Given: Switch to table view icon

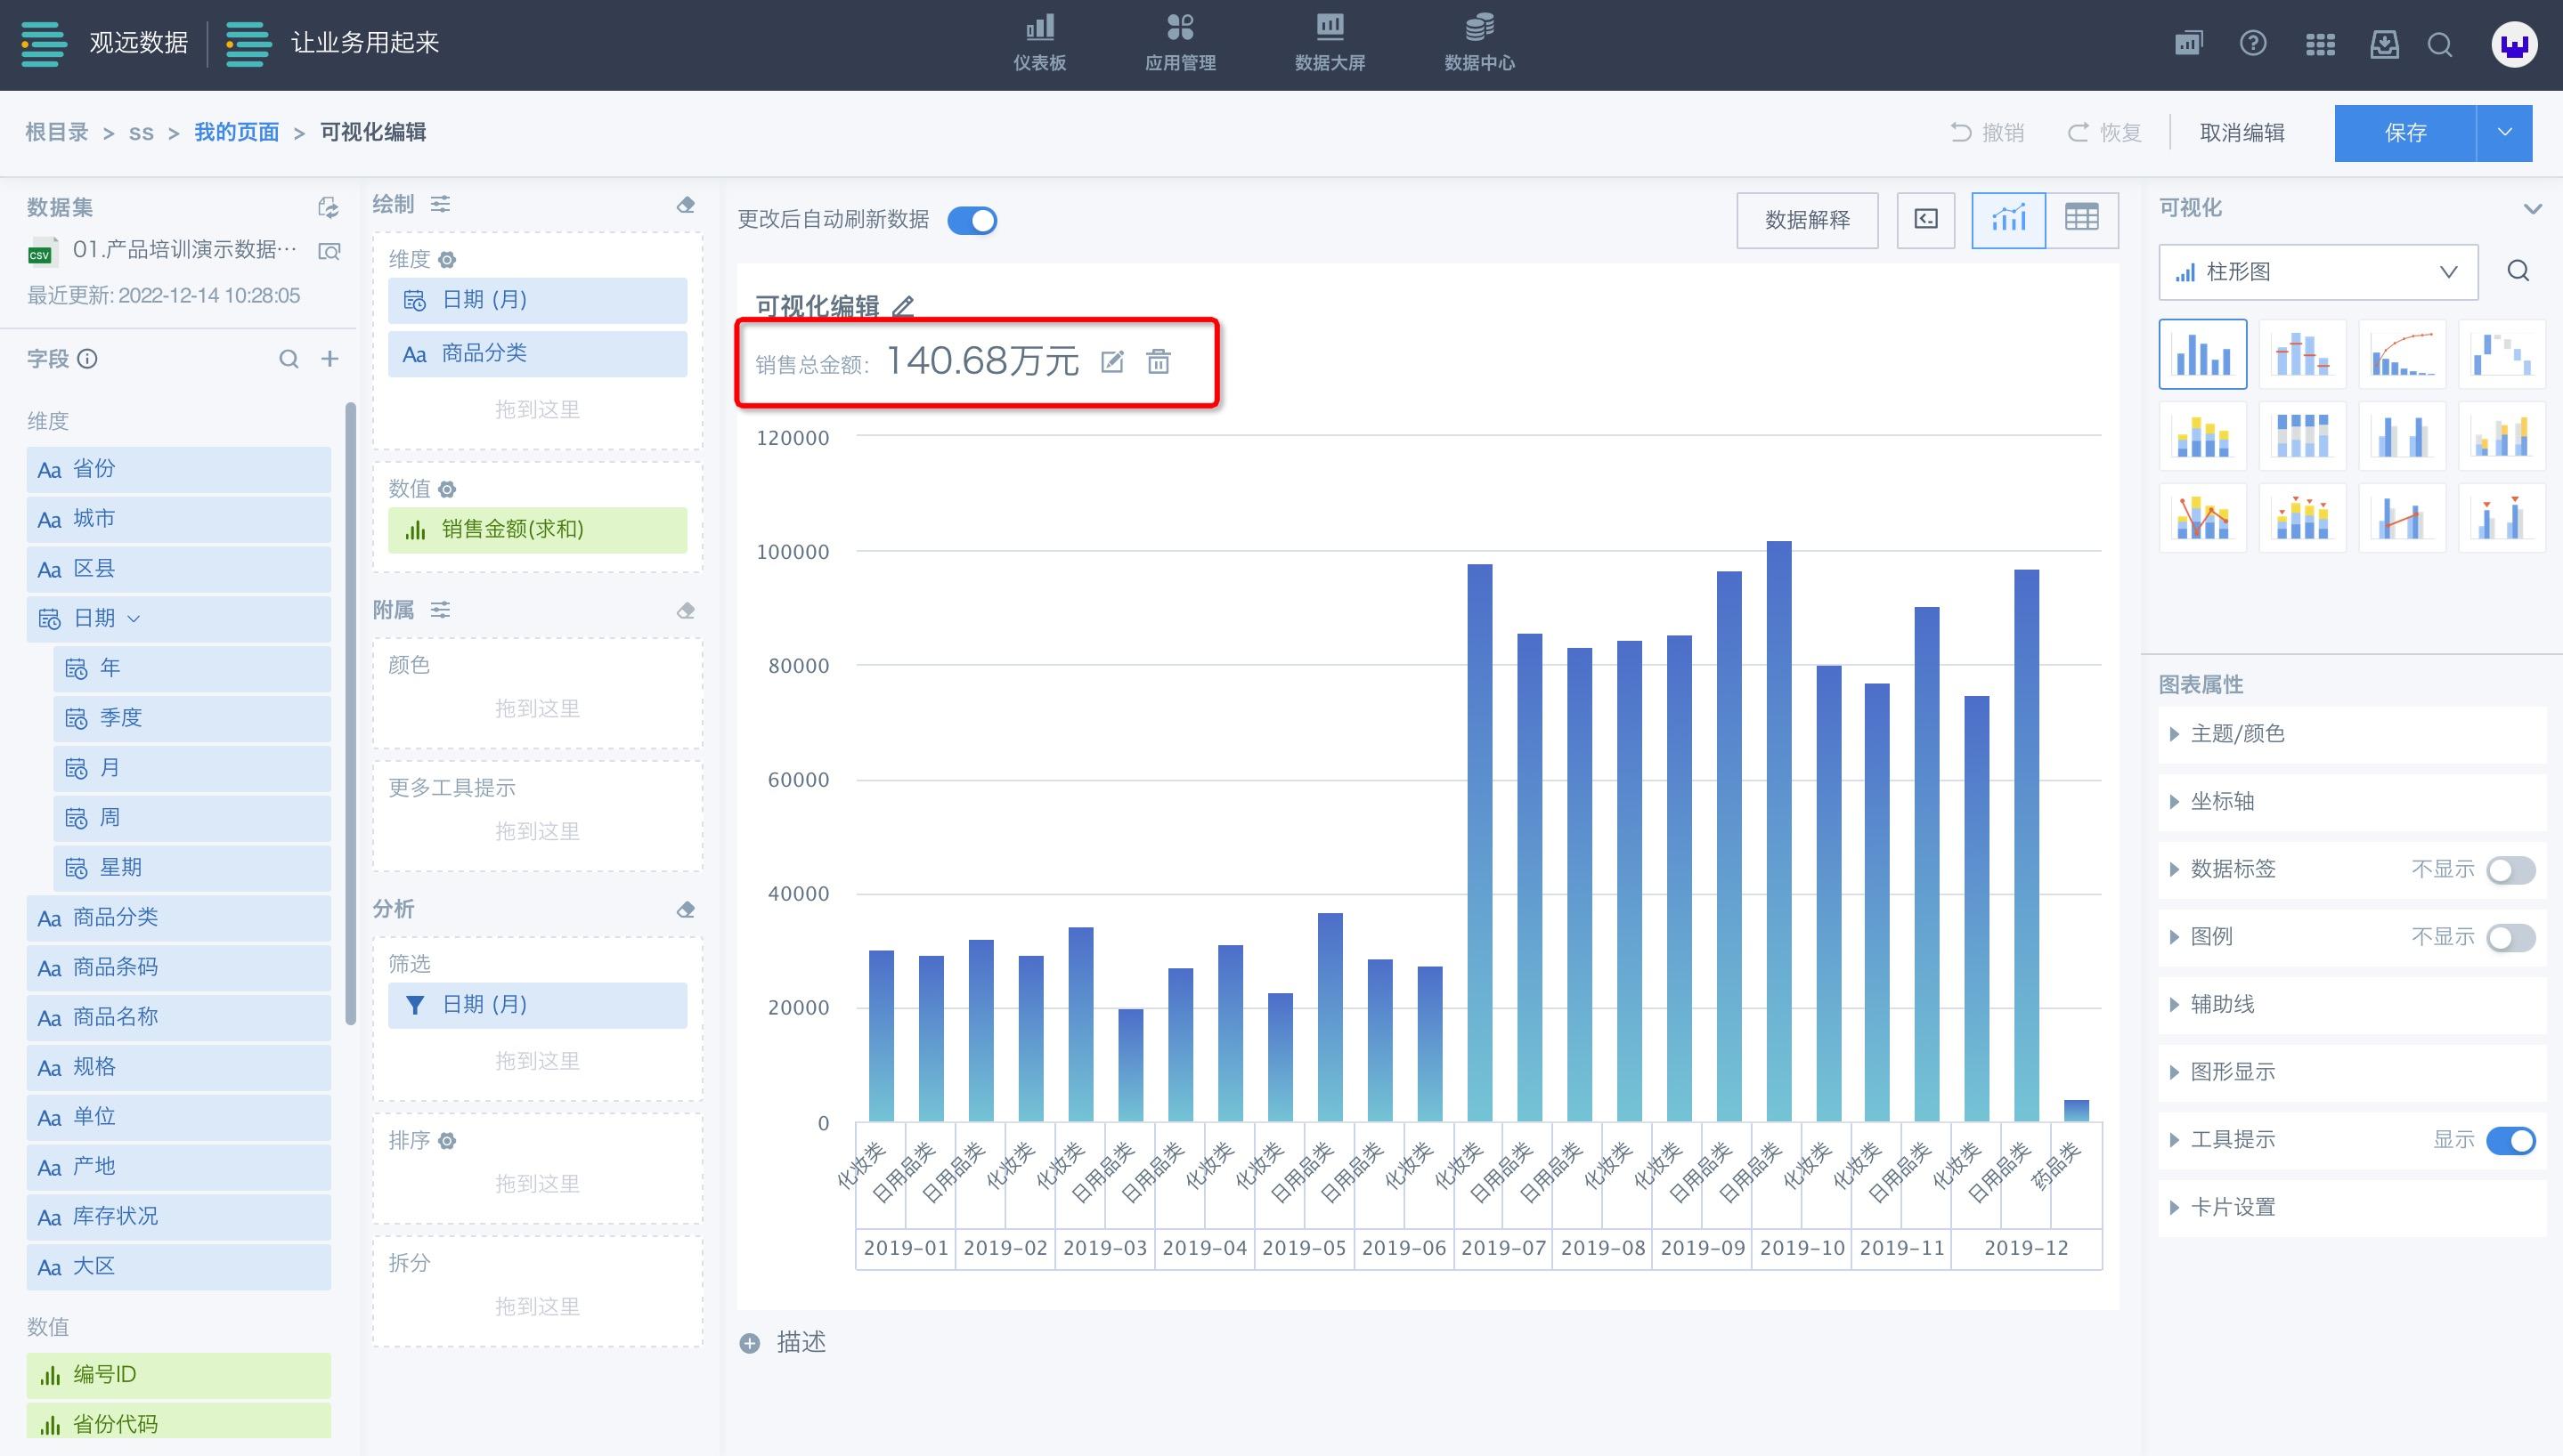Looking at the screenshot, I should coord(2081,219).
